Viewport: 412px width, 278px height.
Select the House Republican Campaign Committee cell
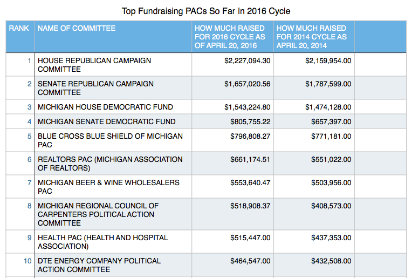tap(94, 65)
